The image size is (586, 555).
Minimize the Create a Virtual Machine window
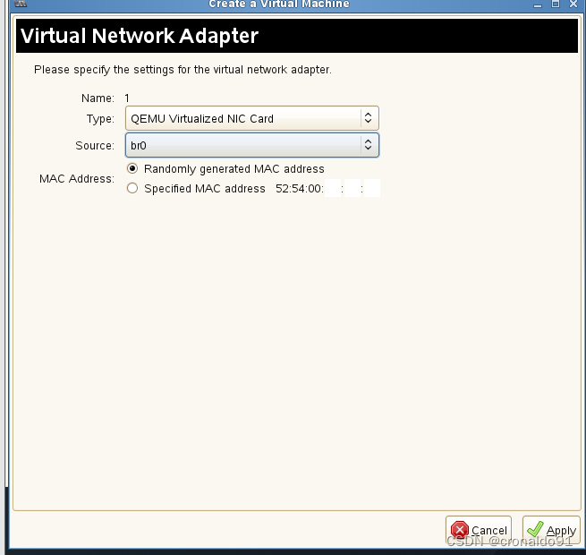click(x=538, y=4)
